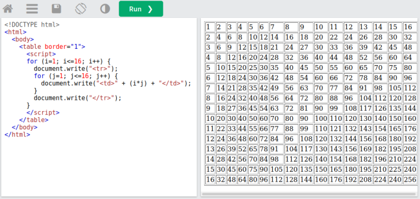Click the <!DOCTYPE html> line in editor
The image size is (420, 199).
click(32, 25)
